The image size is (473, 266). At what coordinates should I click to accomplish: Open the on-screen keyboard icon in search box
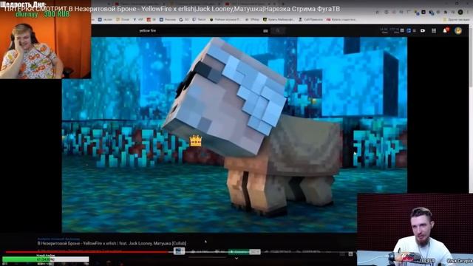265,31
